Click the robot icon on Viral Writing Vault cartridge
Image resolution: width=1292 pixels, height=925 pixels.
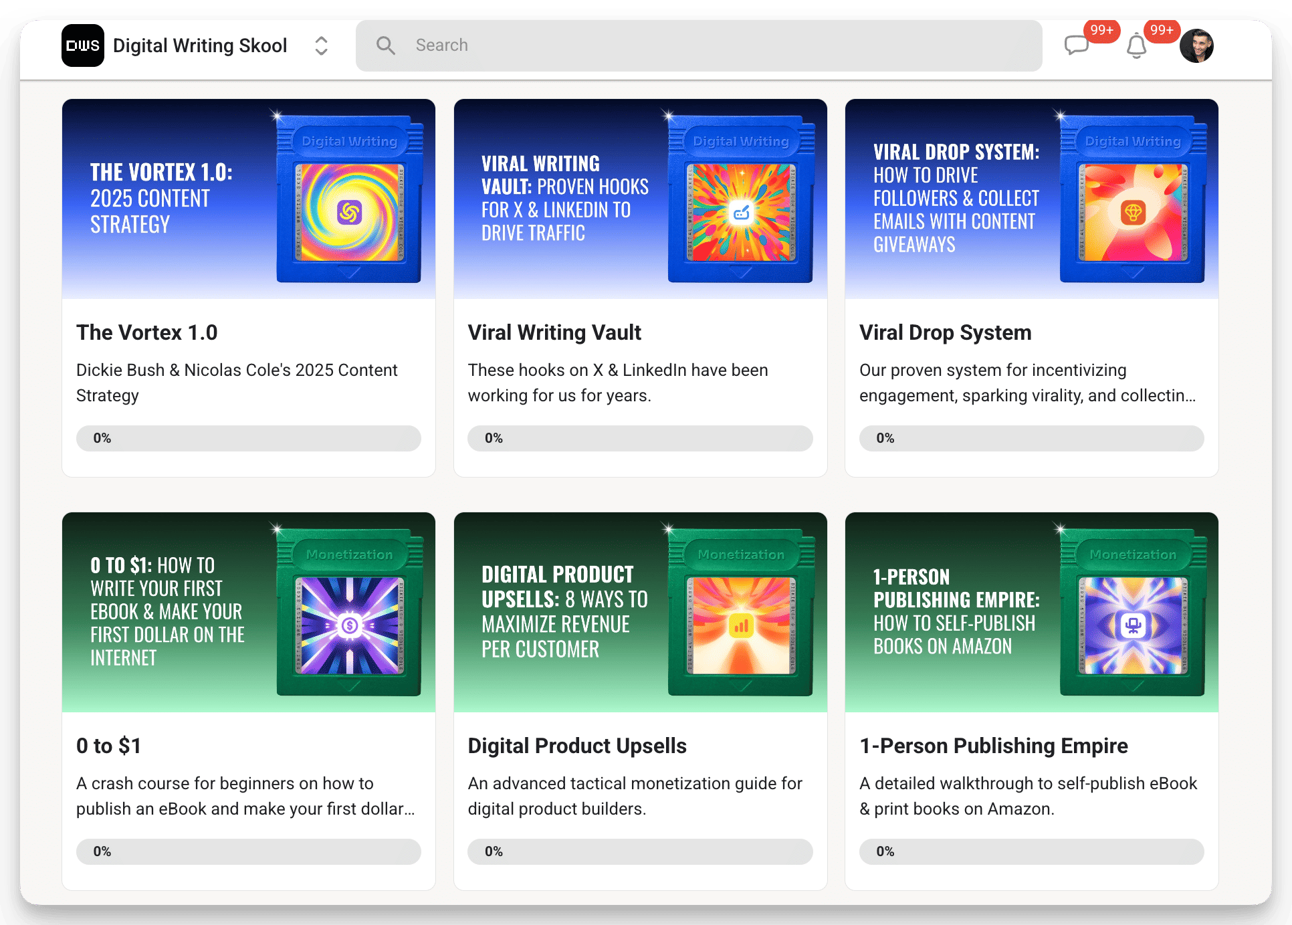coord(741,213)
